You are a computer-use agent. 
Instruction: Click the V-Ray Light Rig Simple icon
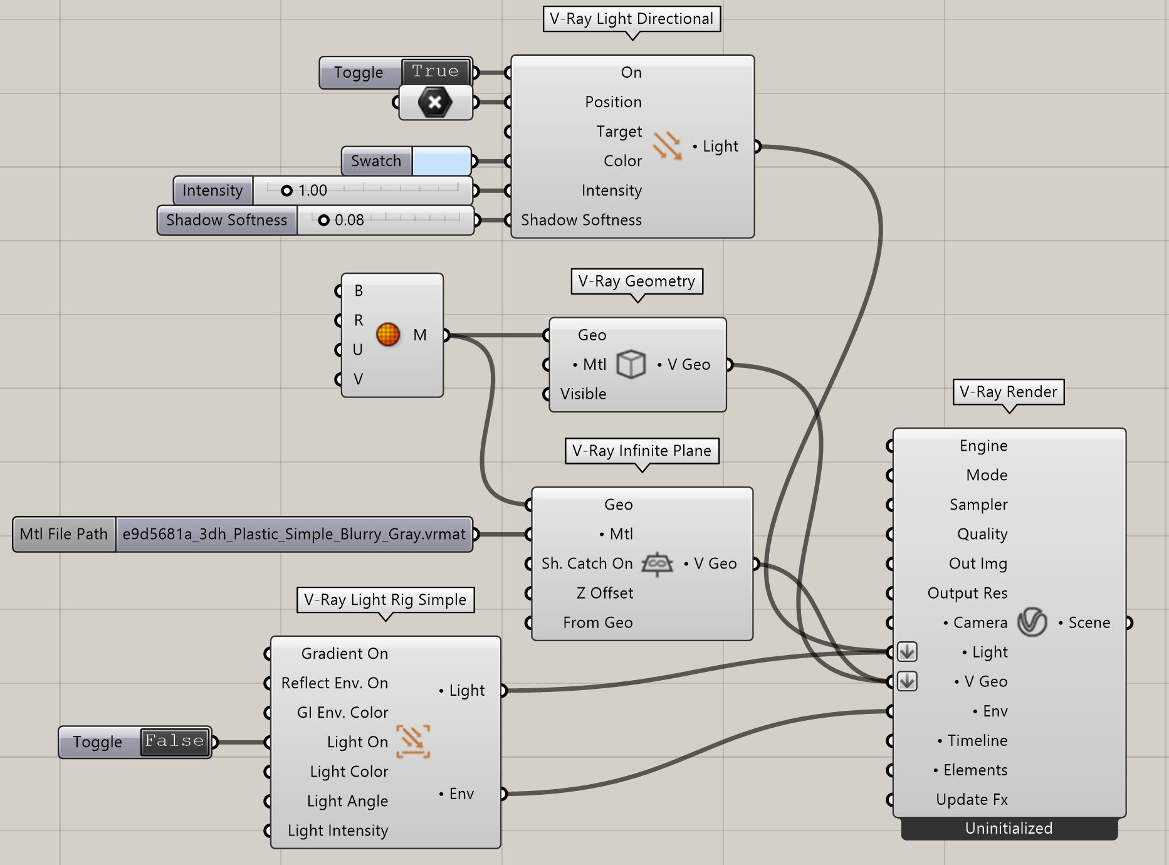[x=413, y=741]
